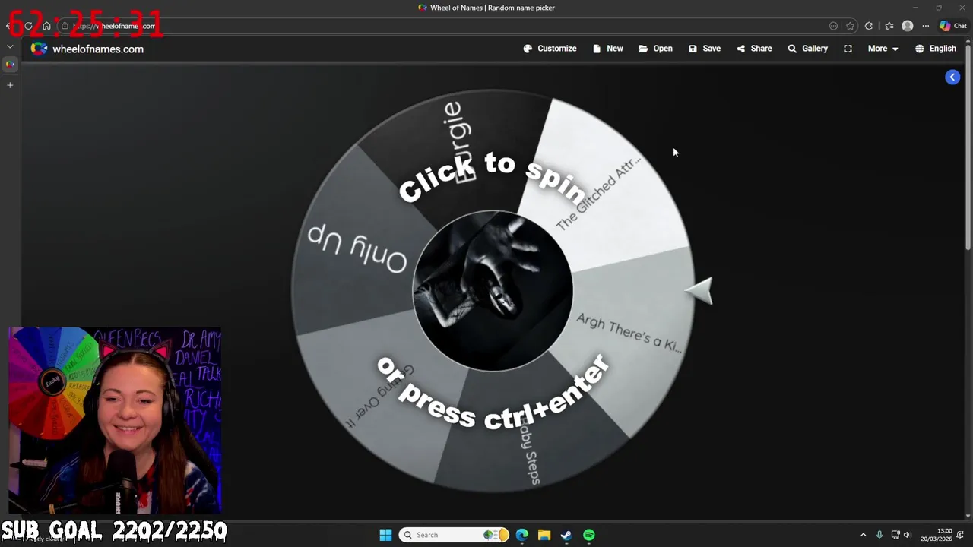973x547 pixels.
Task: Show the side panel with blue arrow
Action: (x=952, y=77)
